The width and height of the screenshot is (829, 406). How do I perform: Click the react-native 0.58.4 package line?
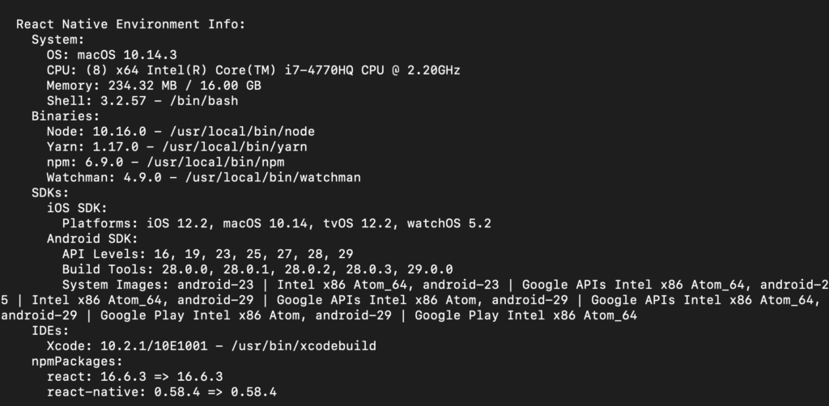(x=161, y=392)
